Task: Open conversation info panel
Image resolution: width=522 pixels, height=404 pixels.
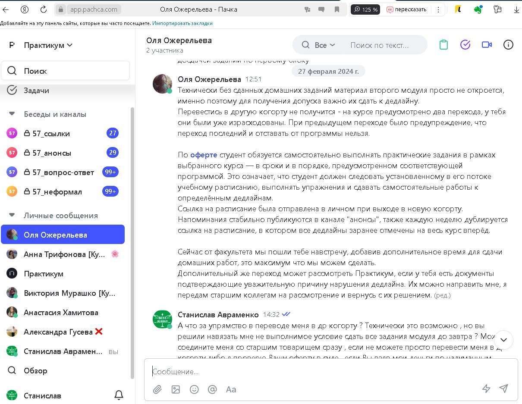Action: [x=508, y=44]
